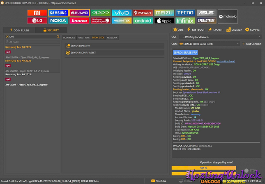Click the search magnifier icon
Viewport: 265px width, 184px height.
click(x=58, y=37)
